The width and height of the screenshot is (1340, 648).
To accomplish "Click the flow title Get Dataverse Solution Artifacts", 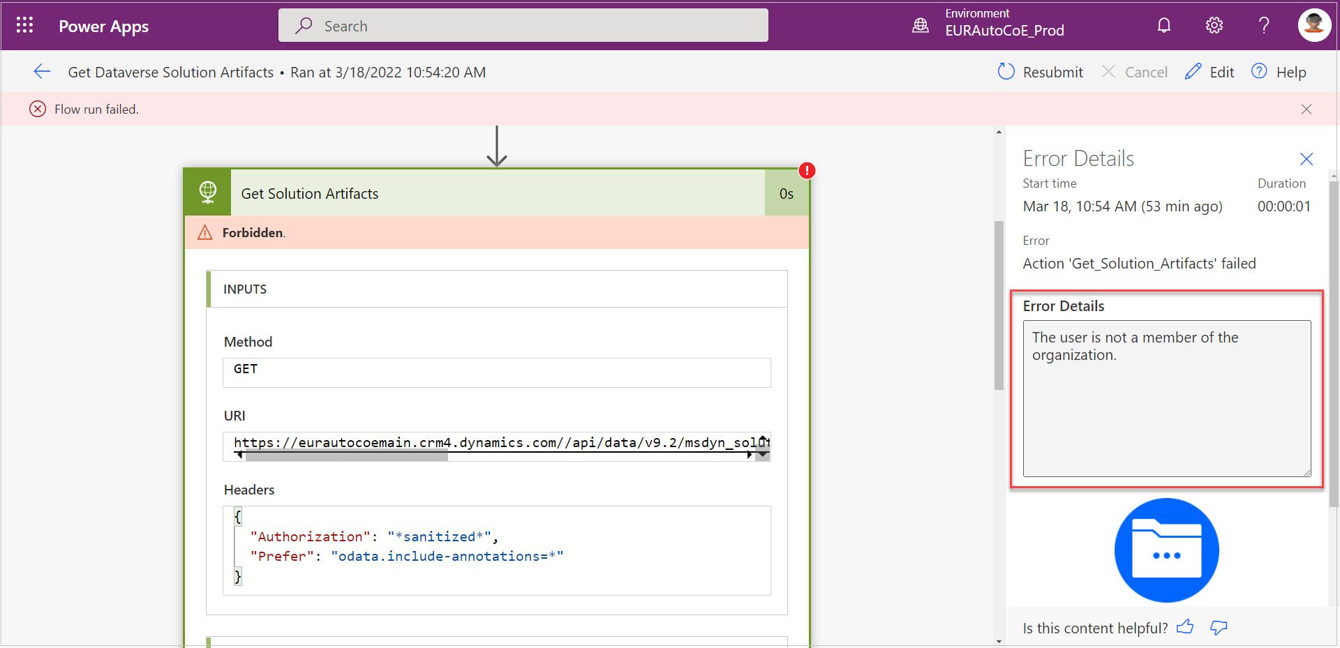I will click(x=170, y=72).
